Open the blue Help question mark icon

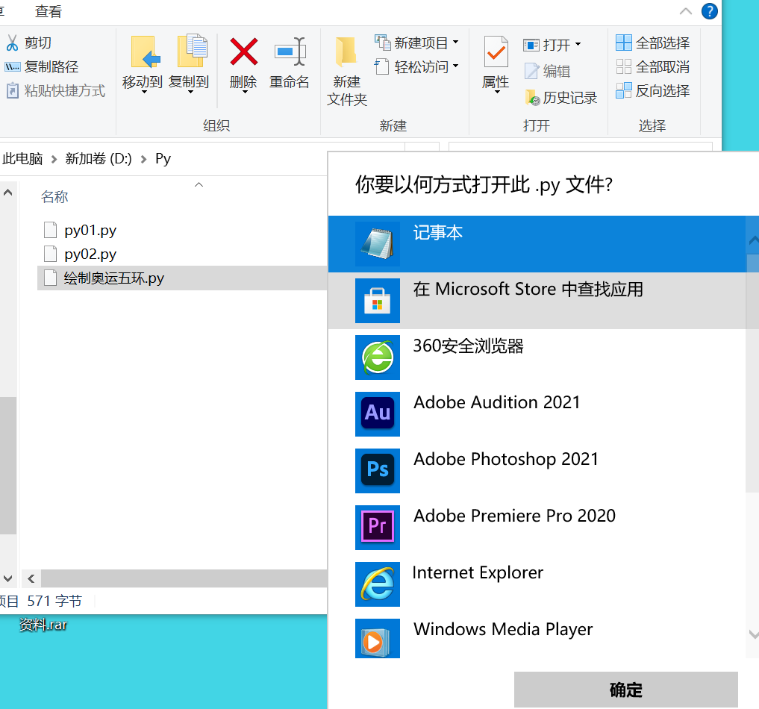[x=710, y=11]
